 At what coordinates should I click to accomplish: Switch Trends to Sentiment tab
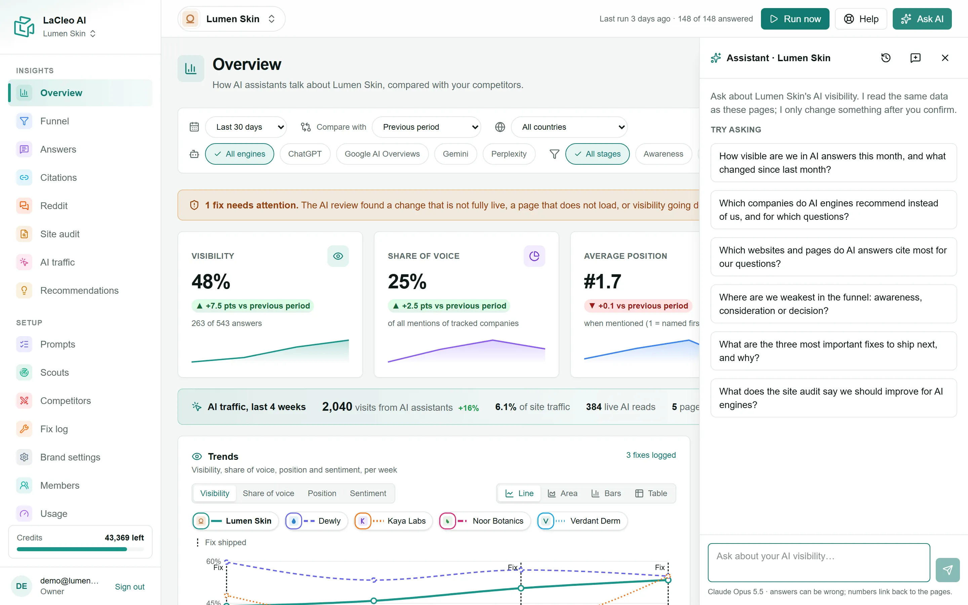(x=368, y=493)
